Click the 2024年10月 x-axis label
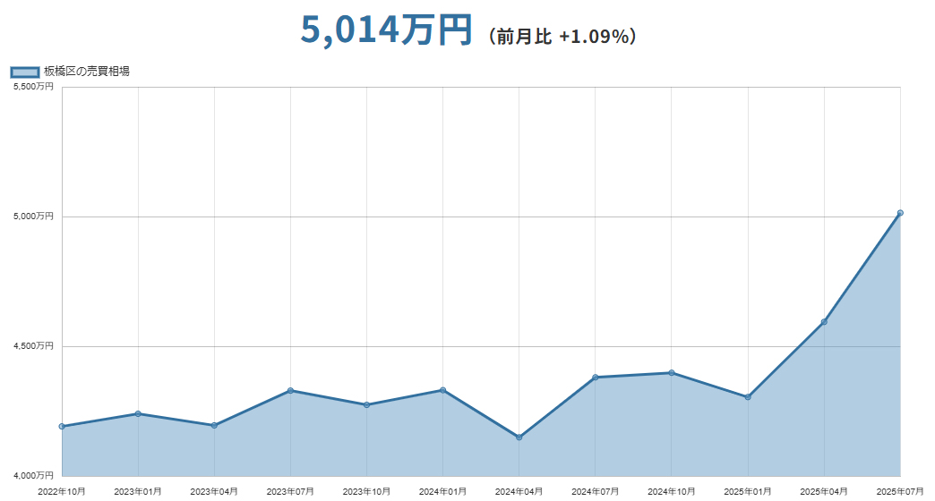 [672, 491]
